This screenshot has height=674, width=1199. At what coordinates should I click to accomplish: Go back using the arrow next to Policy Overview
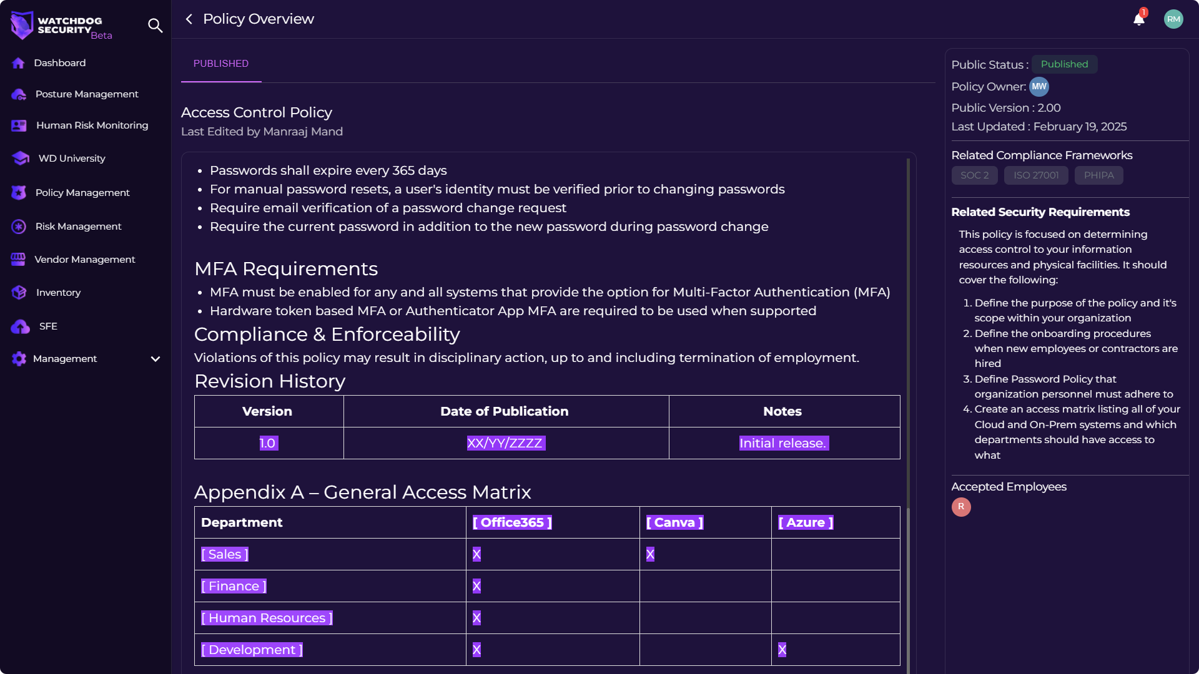[189, 19]
